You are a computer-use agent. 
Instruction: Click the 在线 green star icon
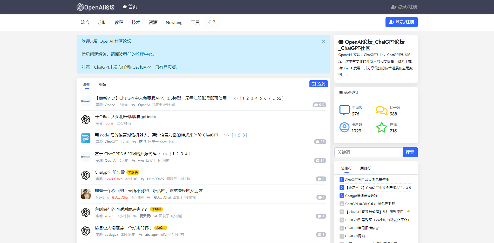click(382, 127)
